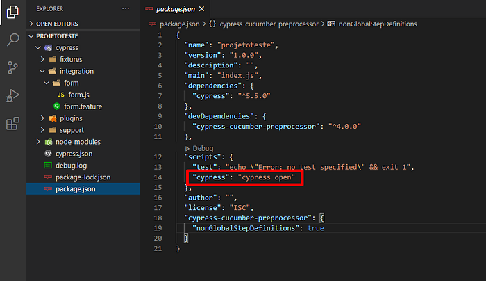Open the Explorer view in activity bar
The height and width of the screenshot is (281, 486).
click(x=12, y=12)
